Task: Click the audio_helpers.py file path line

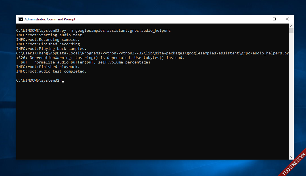Action: click(152, 53)
